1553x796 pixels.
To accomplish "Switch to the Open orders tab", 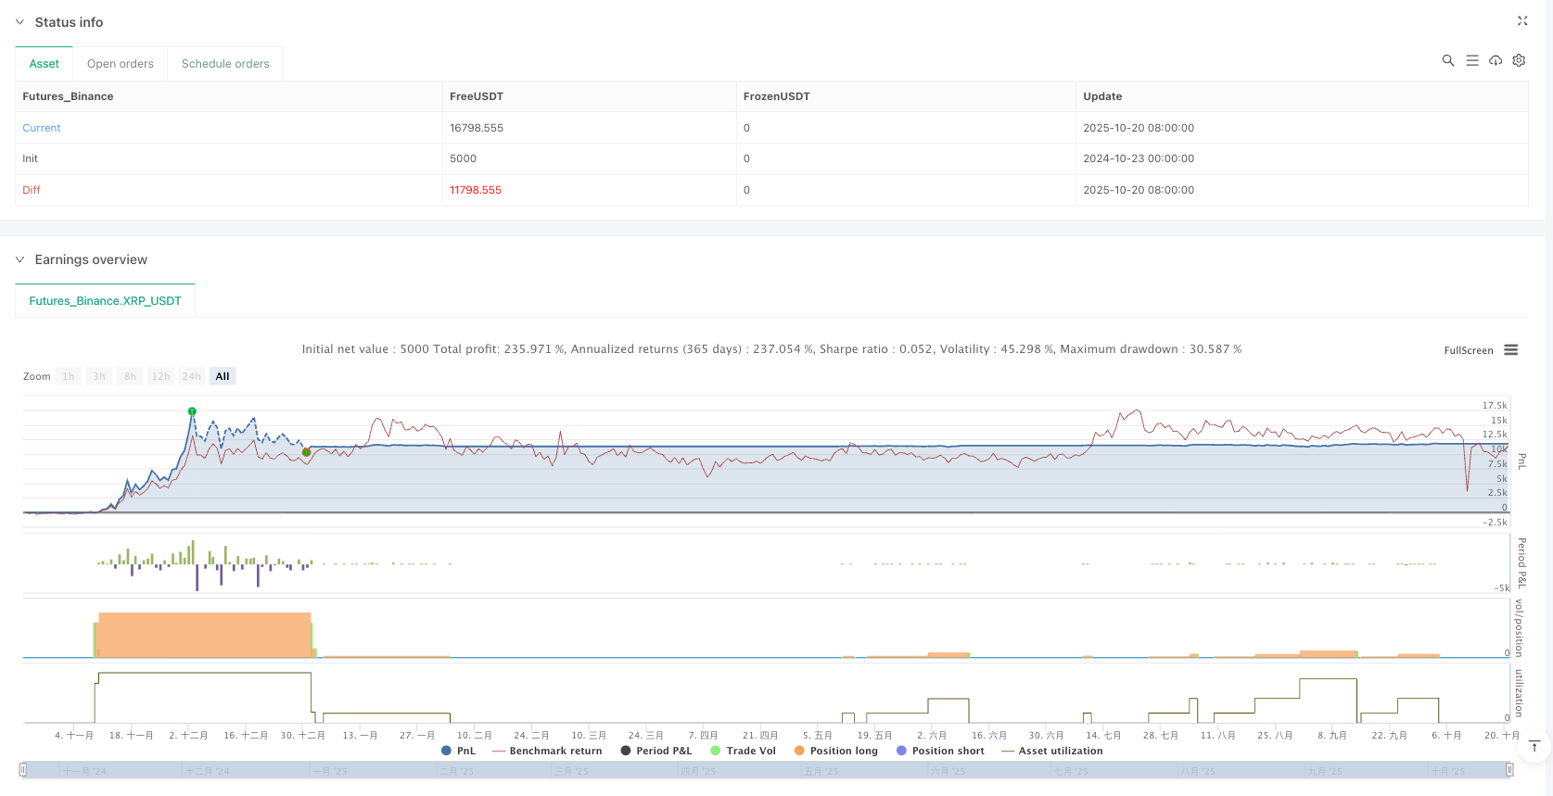I will pos(121,64).
